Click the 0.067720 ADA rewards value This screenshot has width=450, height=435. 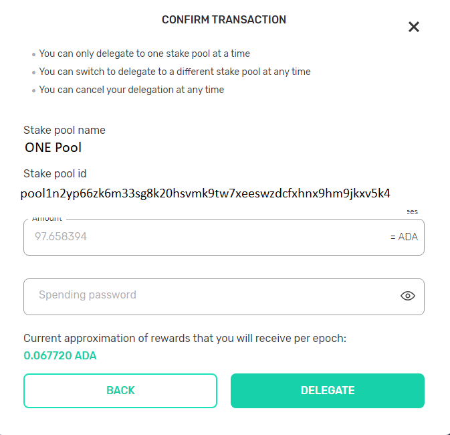coord(60,355)
